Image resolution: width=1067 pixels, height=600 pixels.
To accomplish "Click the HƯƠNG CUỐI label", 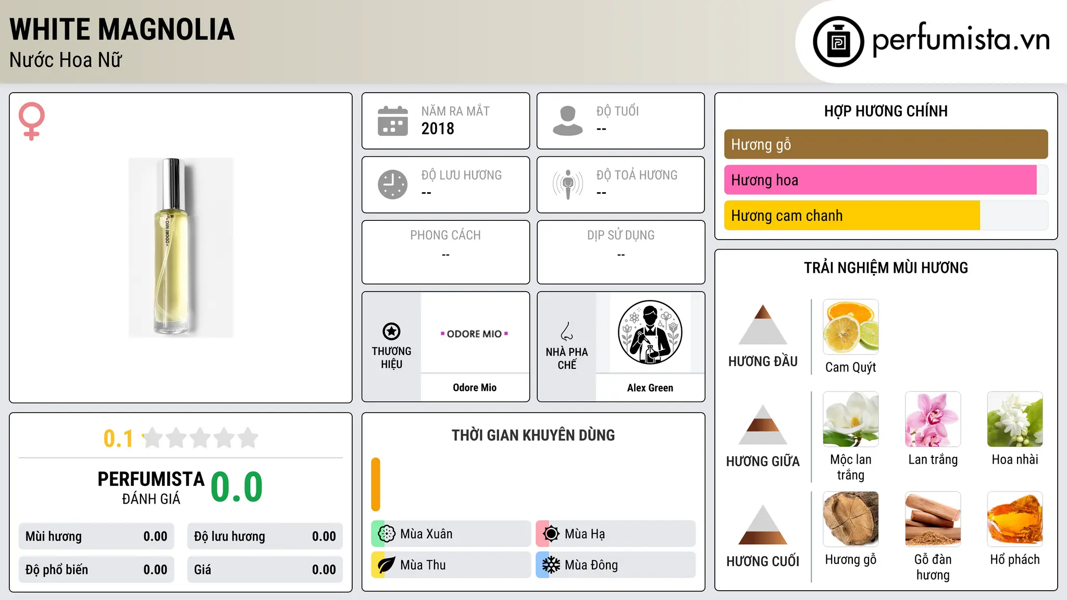I will pos(763,561).
